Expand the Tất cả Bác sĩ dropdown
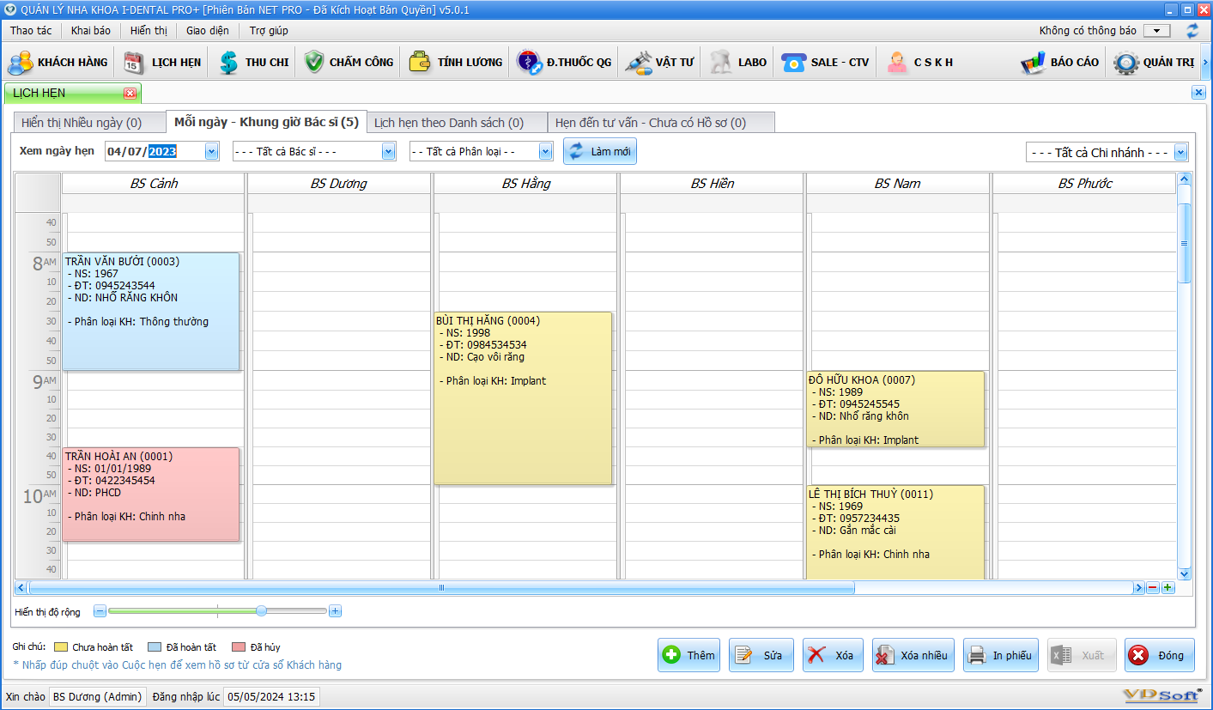1213x710 pixels. point(388,152)
